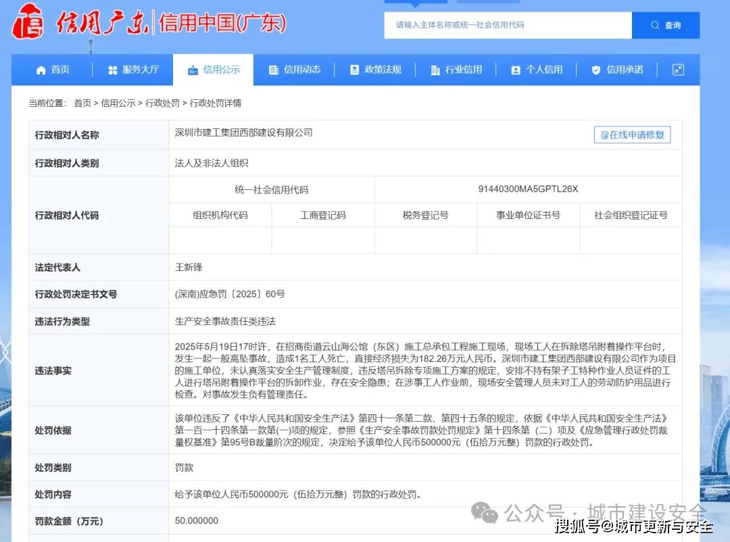Click legal representative name 王新锋

pyautogui.click(x=189, y=267)
